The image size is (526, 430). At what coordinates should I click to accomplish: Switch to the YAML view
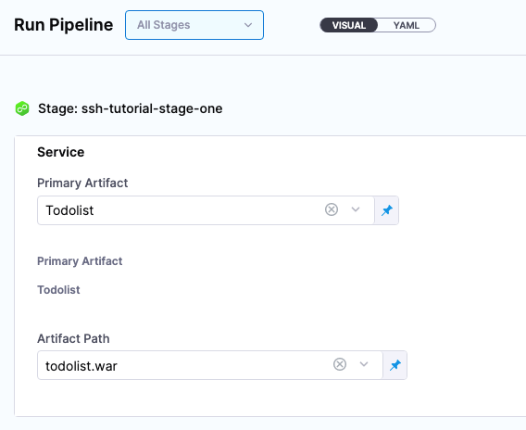coord(407,25)
